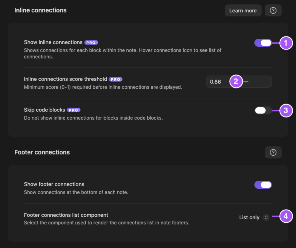The image size is (296, 248).
Task: Open help icon for Footer connections
Action: tap(273, 152)
